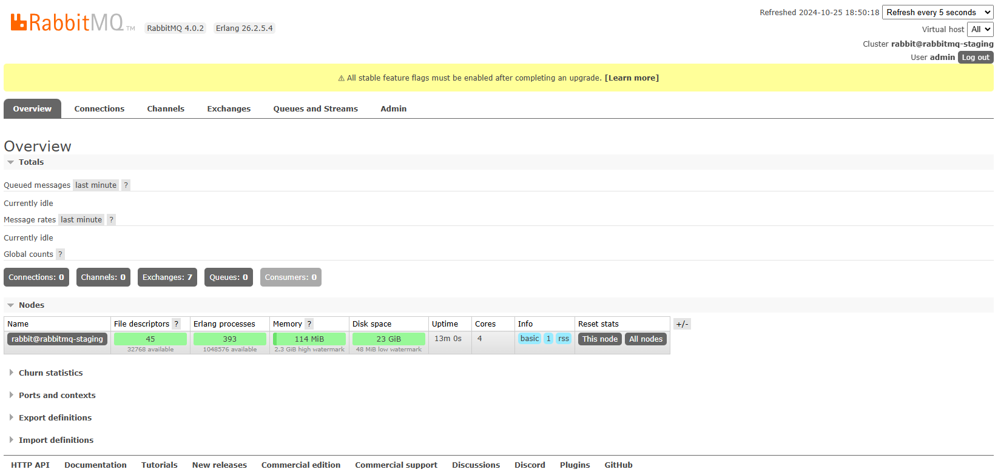998x475 pixels.
Task: Open the Commercial edition footer link
Action: point(301,465)
